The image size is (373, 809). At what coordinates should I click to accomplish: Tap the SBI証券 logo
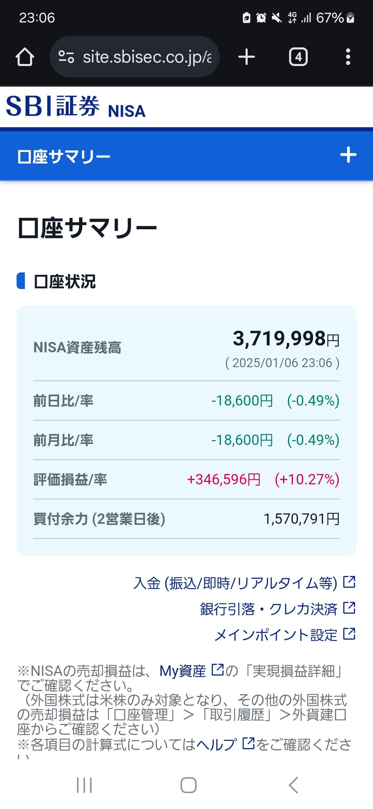click(53, 106)
